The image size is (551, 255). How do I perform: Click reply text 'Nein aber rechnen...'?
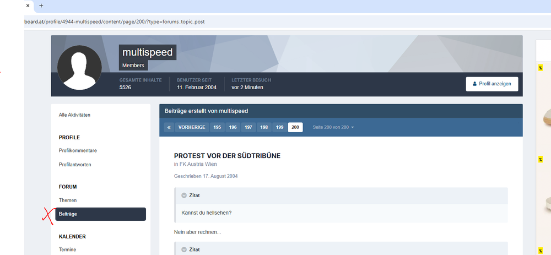click(197, 232)
